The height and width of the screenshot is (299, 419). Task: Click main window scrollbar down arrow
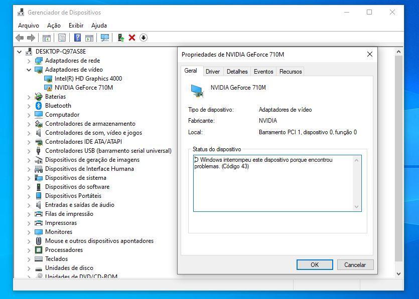coord(399,273)
